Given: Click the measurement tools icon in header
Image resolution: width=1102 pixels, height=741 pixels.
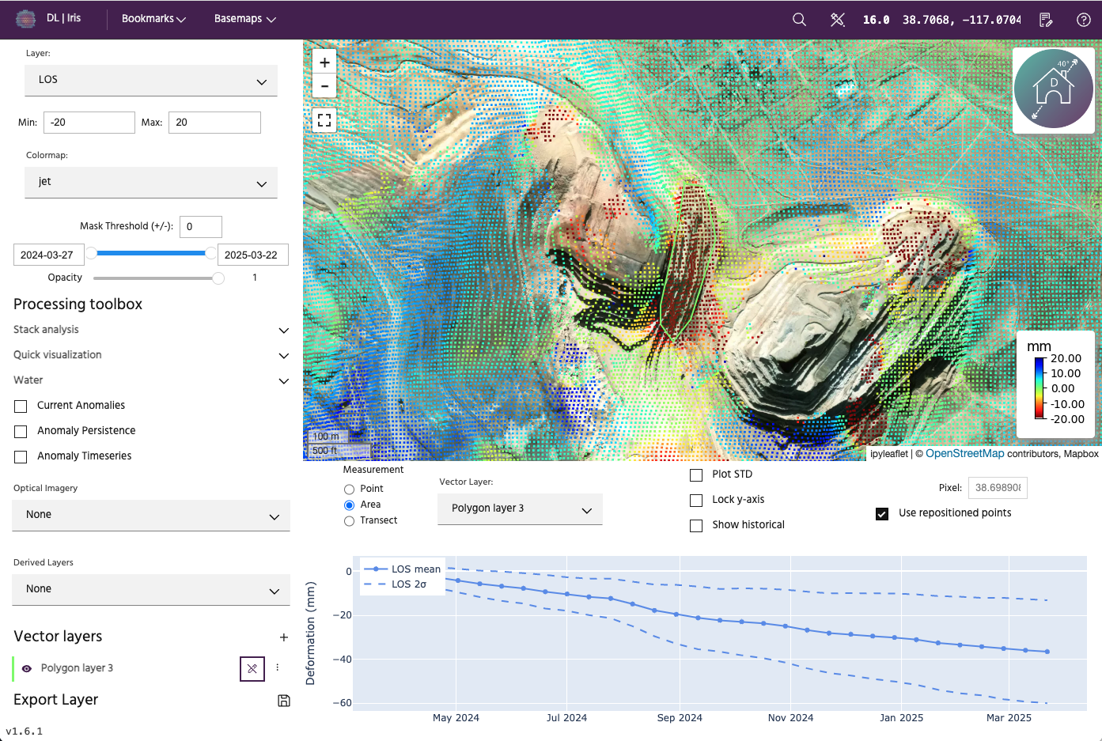Looking at the screenshot, I should tap(838, 20).
